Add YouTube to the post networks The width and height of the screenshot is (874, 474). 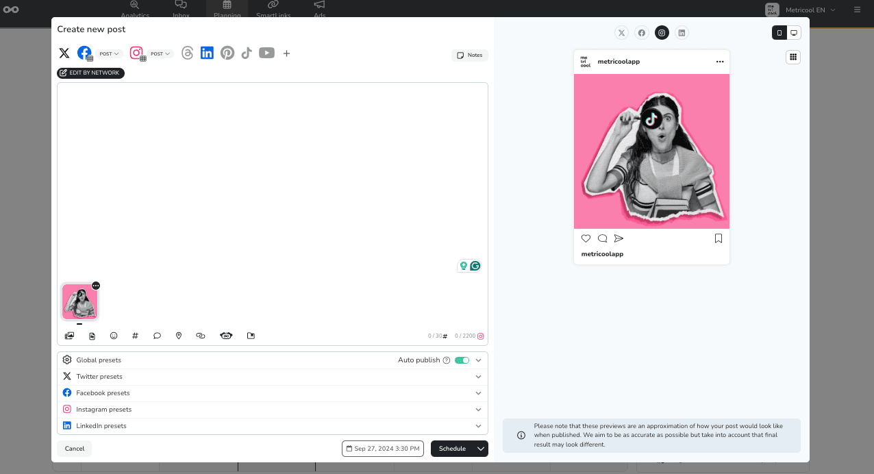tap(266, 53)
